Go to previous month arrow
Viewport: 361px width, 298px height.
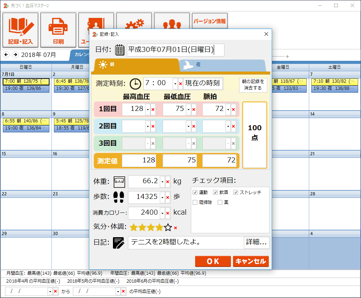point(6,55)
